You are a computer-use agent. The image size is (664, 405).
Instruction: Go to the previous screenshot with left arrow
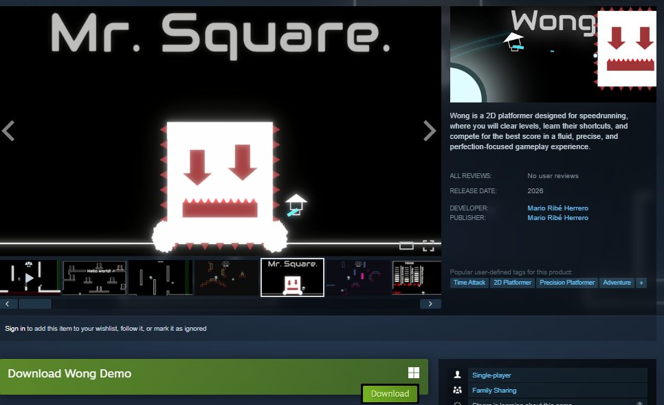pyautogui.click(x=8, y=131)
